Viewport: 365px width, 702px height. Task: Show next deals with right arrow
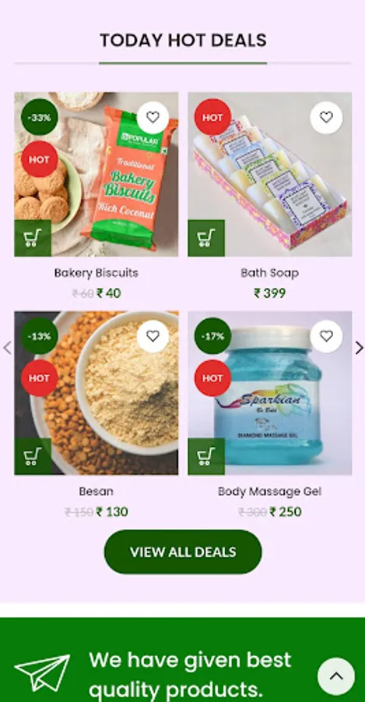(359, 348)
